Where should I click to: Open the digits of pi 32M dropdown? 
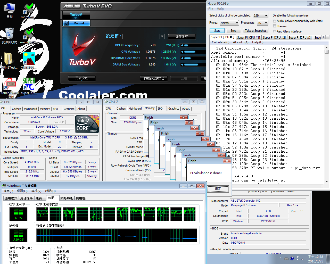coord(261,16)
